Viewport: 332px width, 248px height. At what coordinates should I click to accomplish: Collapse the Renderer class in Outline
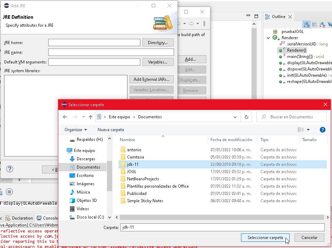point(268,38)
